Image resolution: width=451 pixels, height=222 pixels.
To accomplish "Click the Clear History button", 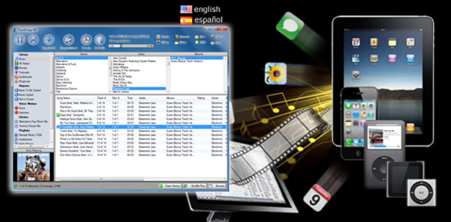I will (x=170, y=186).
